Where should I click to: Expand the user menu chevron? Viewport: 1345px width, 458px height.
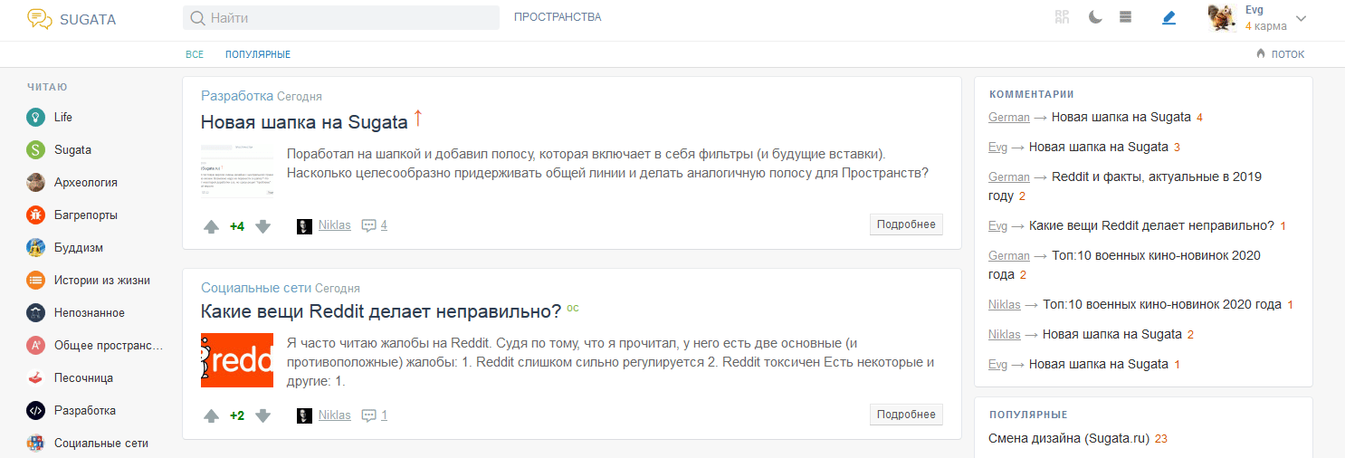click(x=1302, y=18)
